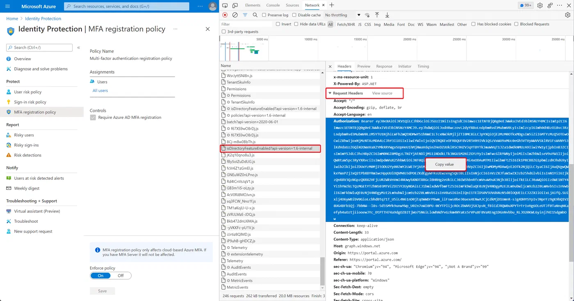This screenshot has width=574, height=301.
Task: Toggle Disable cache checkbox
Action: pos(294,15)
